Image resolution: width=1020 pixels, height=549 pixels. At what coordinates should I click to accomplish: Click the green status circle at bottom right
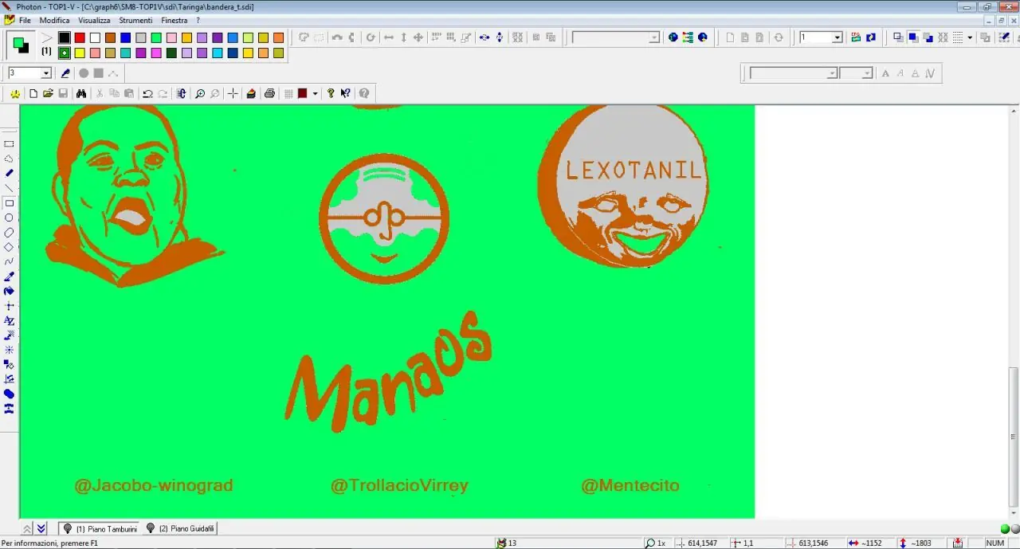click(x=1005, y=529)
